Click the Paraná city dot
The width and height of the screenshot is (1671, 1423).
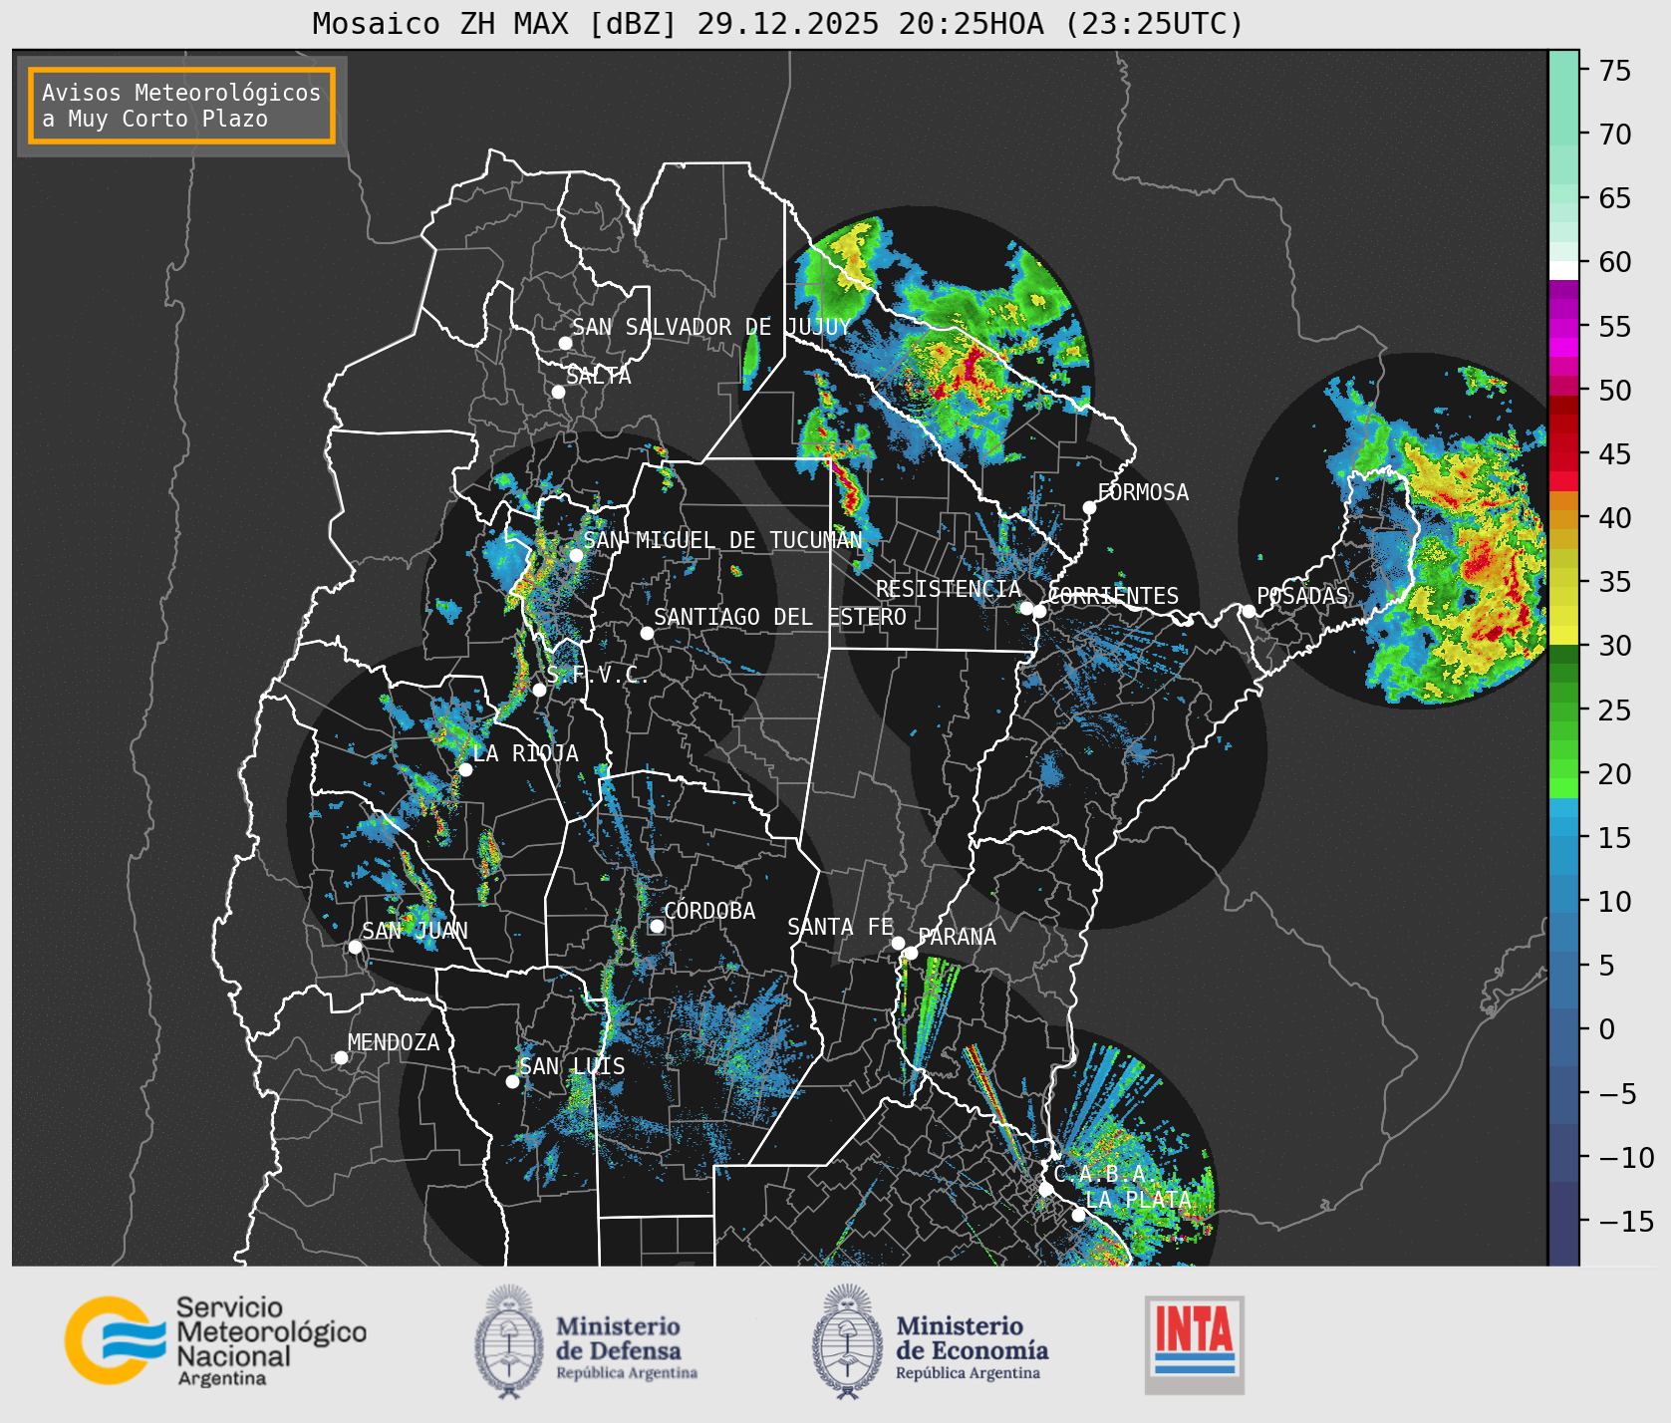[911, 954]
